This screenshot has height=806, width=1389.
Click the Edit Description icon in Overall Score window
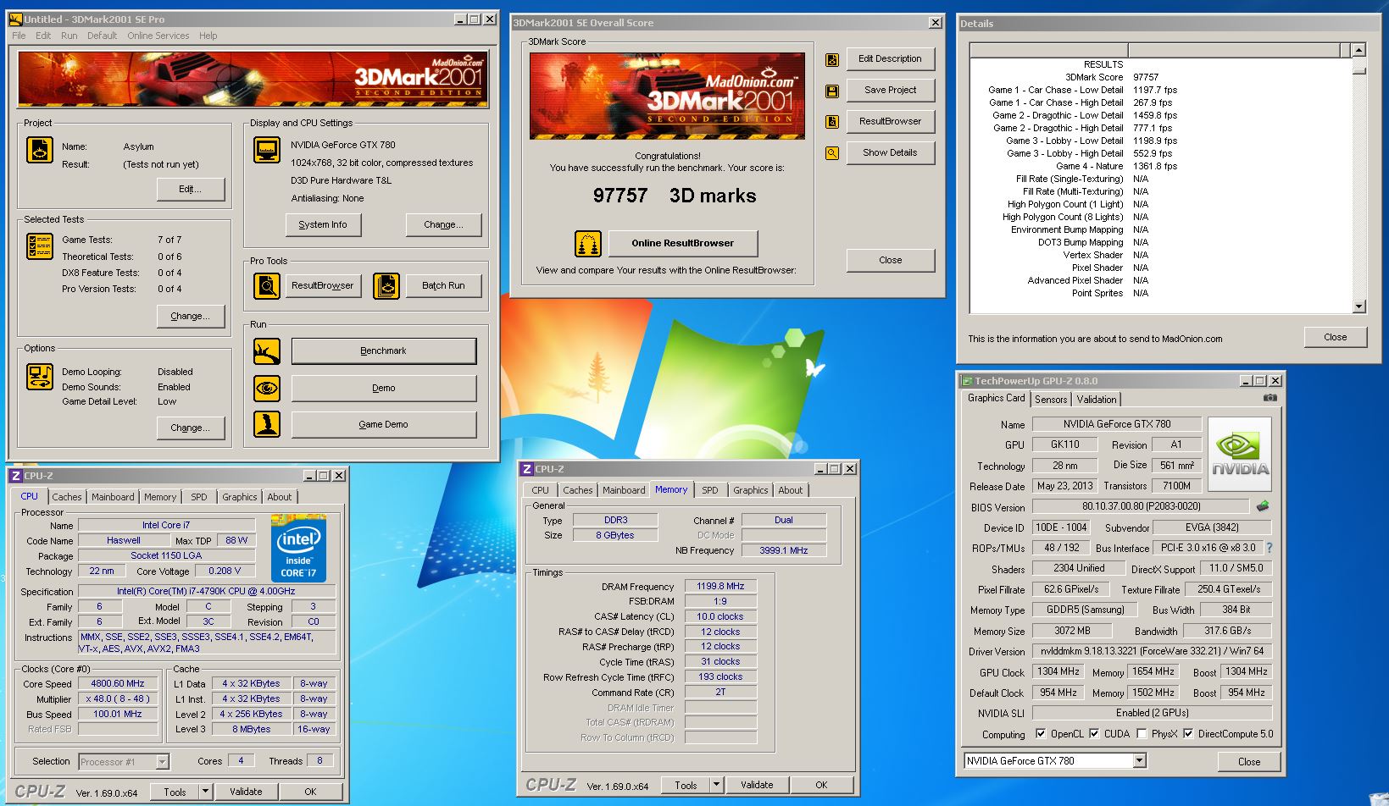click(x=832, y=59)
